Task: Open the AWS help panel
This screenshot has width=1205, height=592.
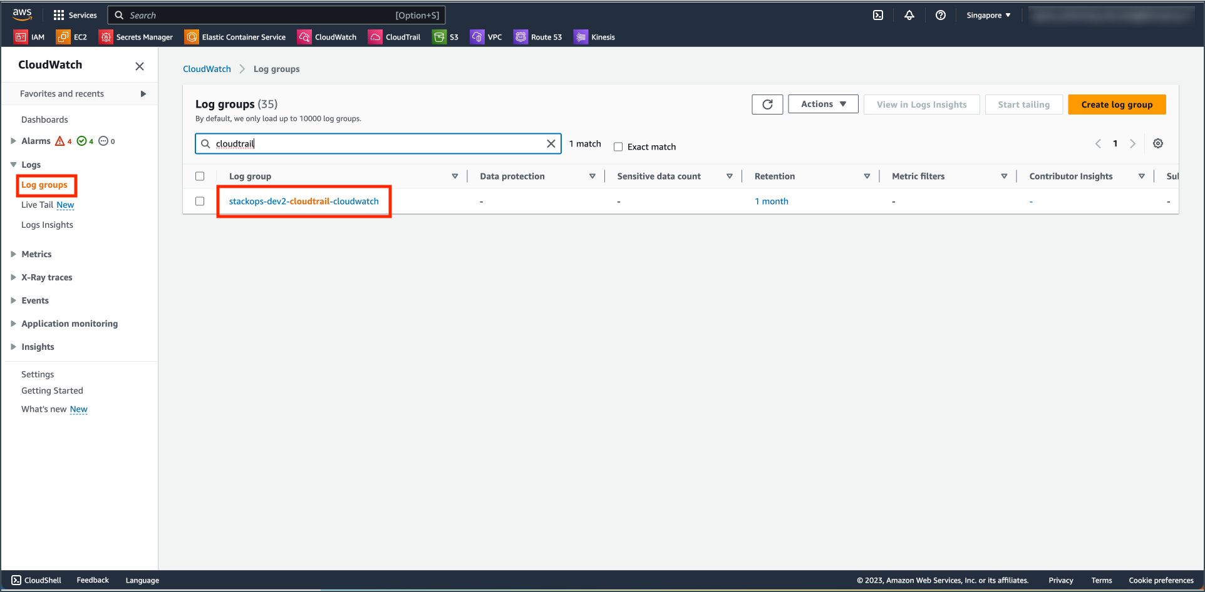Action: tap(940, 15)
